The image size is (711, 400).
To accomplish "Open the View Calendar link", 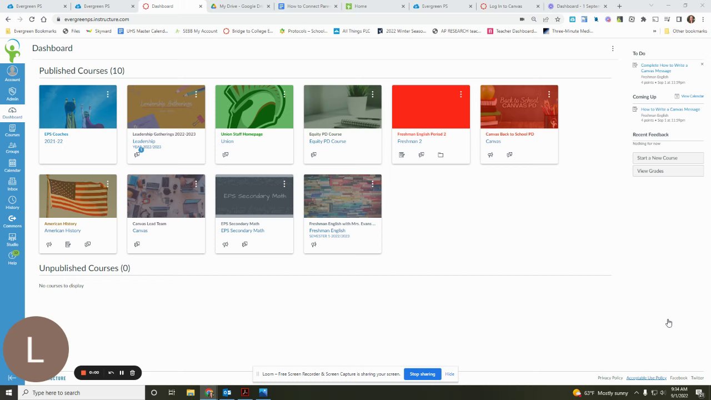I will tap(689, 96).
